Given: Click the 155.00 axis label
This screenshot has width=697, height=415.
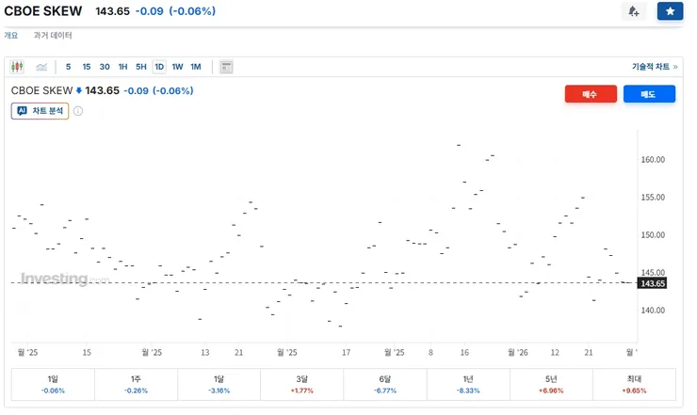Looking at the screenshot, I should click(x=653, y=198).
